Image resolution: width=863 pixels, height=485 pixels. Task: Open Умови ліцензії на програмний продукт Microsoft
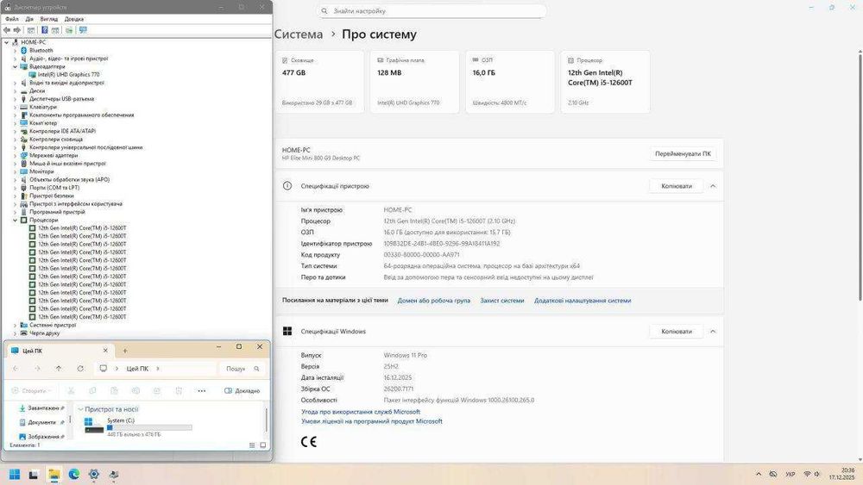(x=371, y=421)
